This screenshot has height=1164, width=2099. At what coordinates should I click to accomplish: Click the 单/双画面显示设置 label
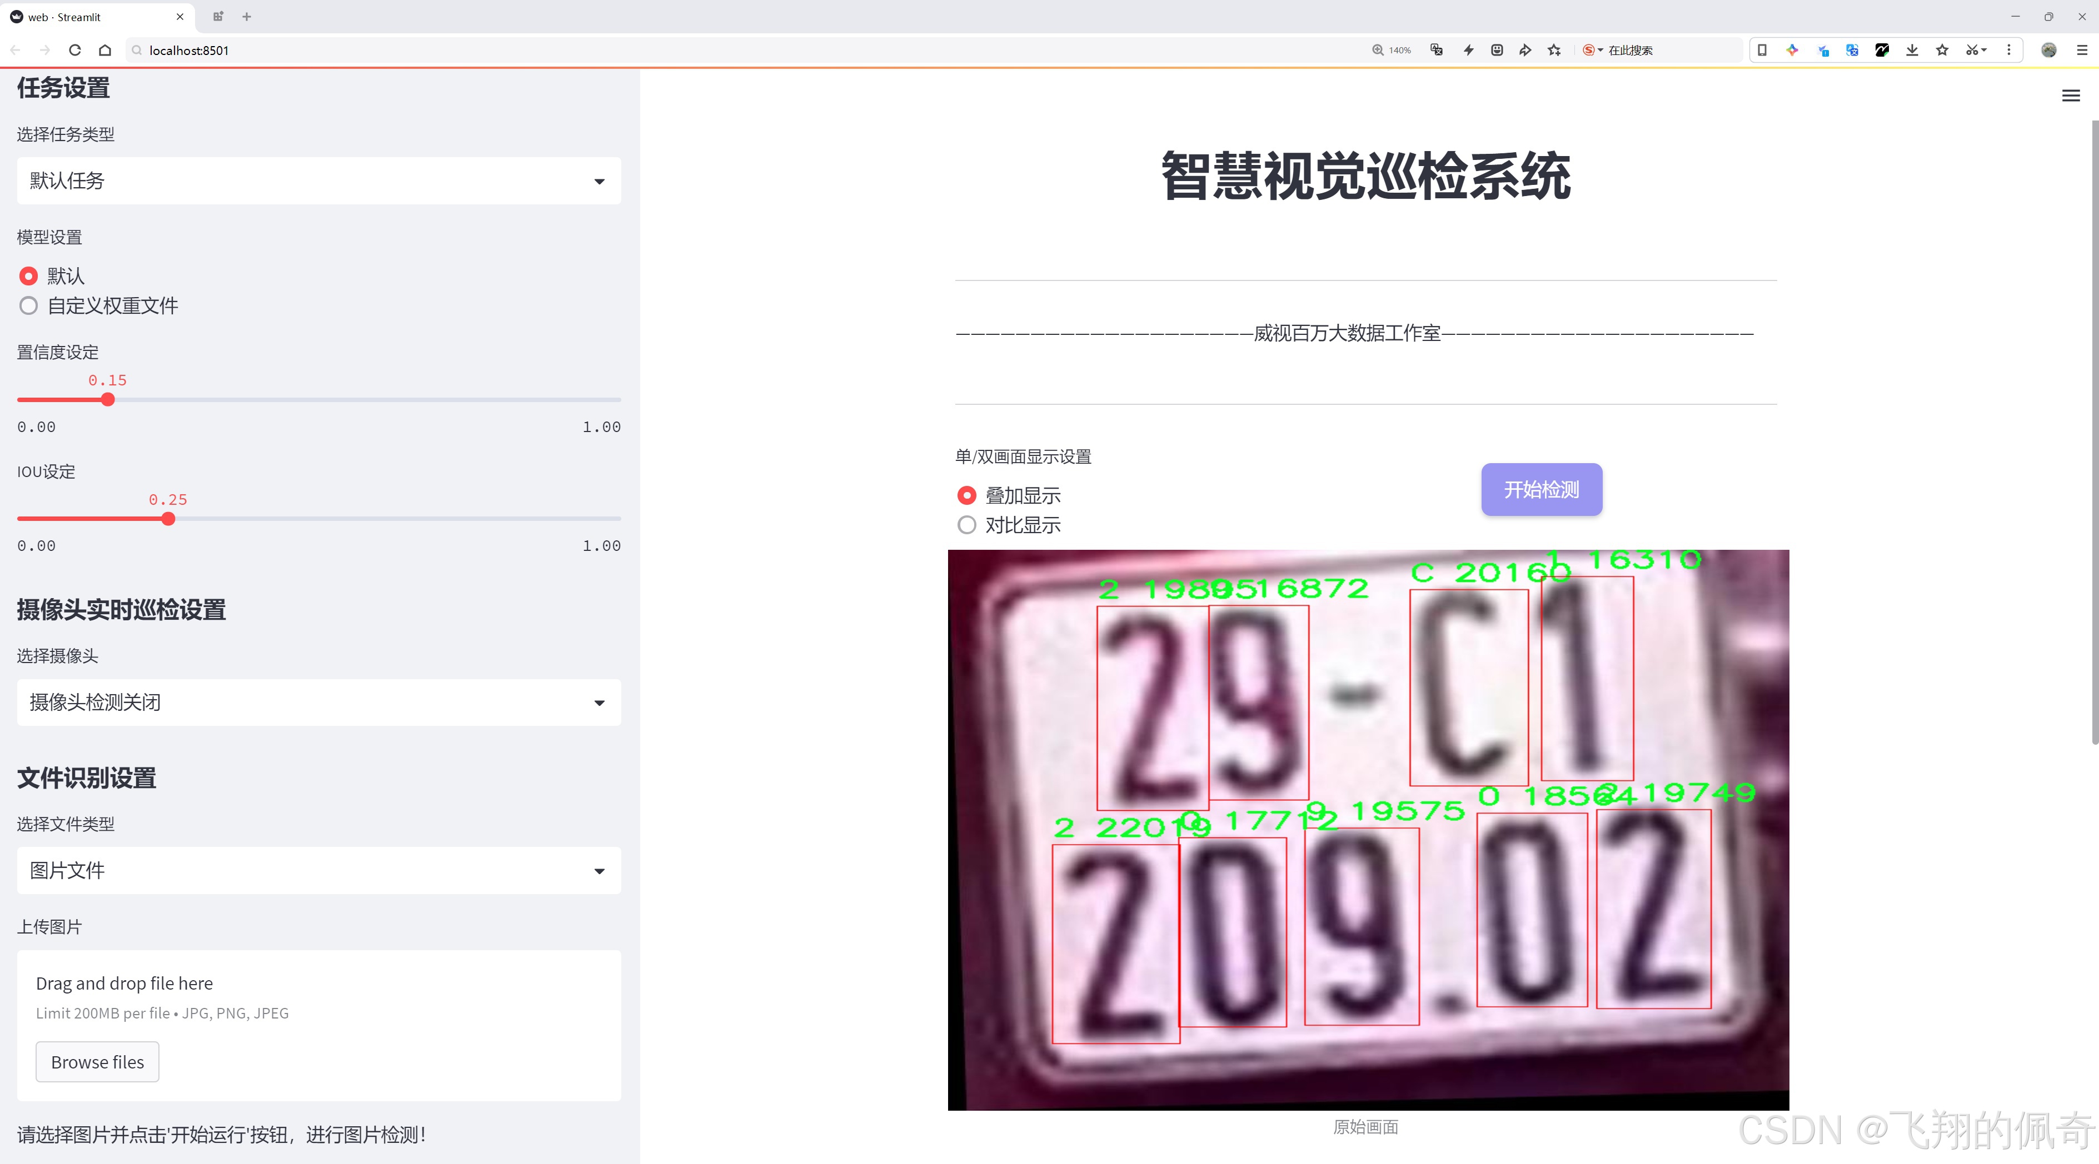pos(1024,456)
